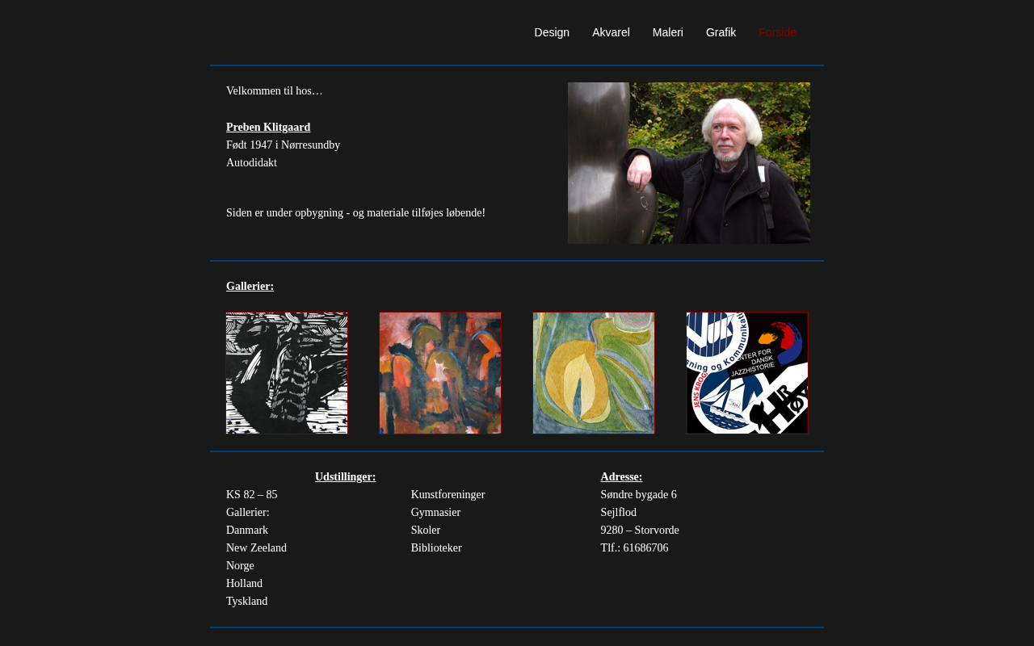This screenshot has width=1034, height=646.
Task: Click the New Zeeland list entry
Action: pyautogui.click(x=256, y=548)
